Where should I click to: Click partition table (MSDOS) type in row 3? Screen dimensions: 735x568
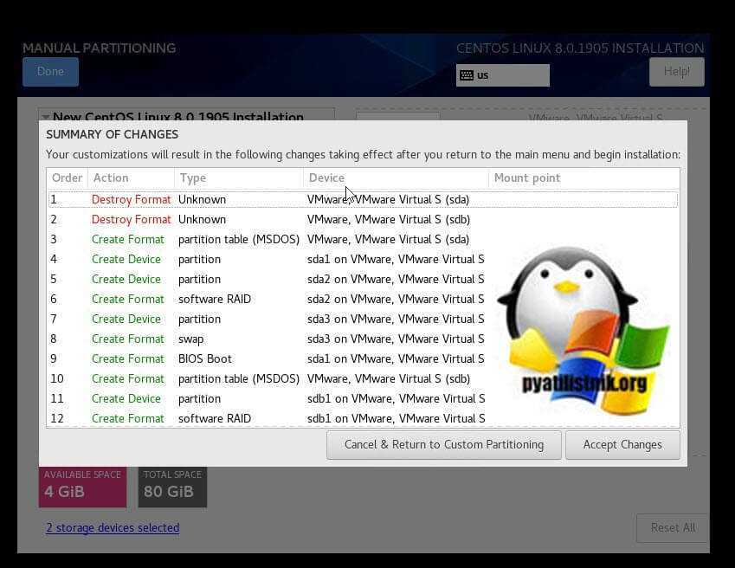pos(239,240)
